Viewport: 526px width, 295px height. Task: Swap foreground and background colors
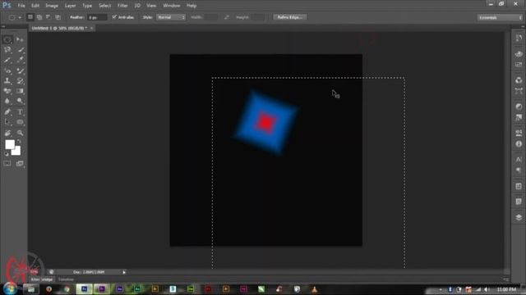coord(19,142)
